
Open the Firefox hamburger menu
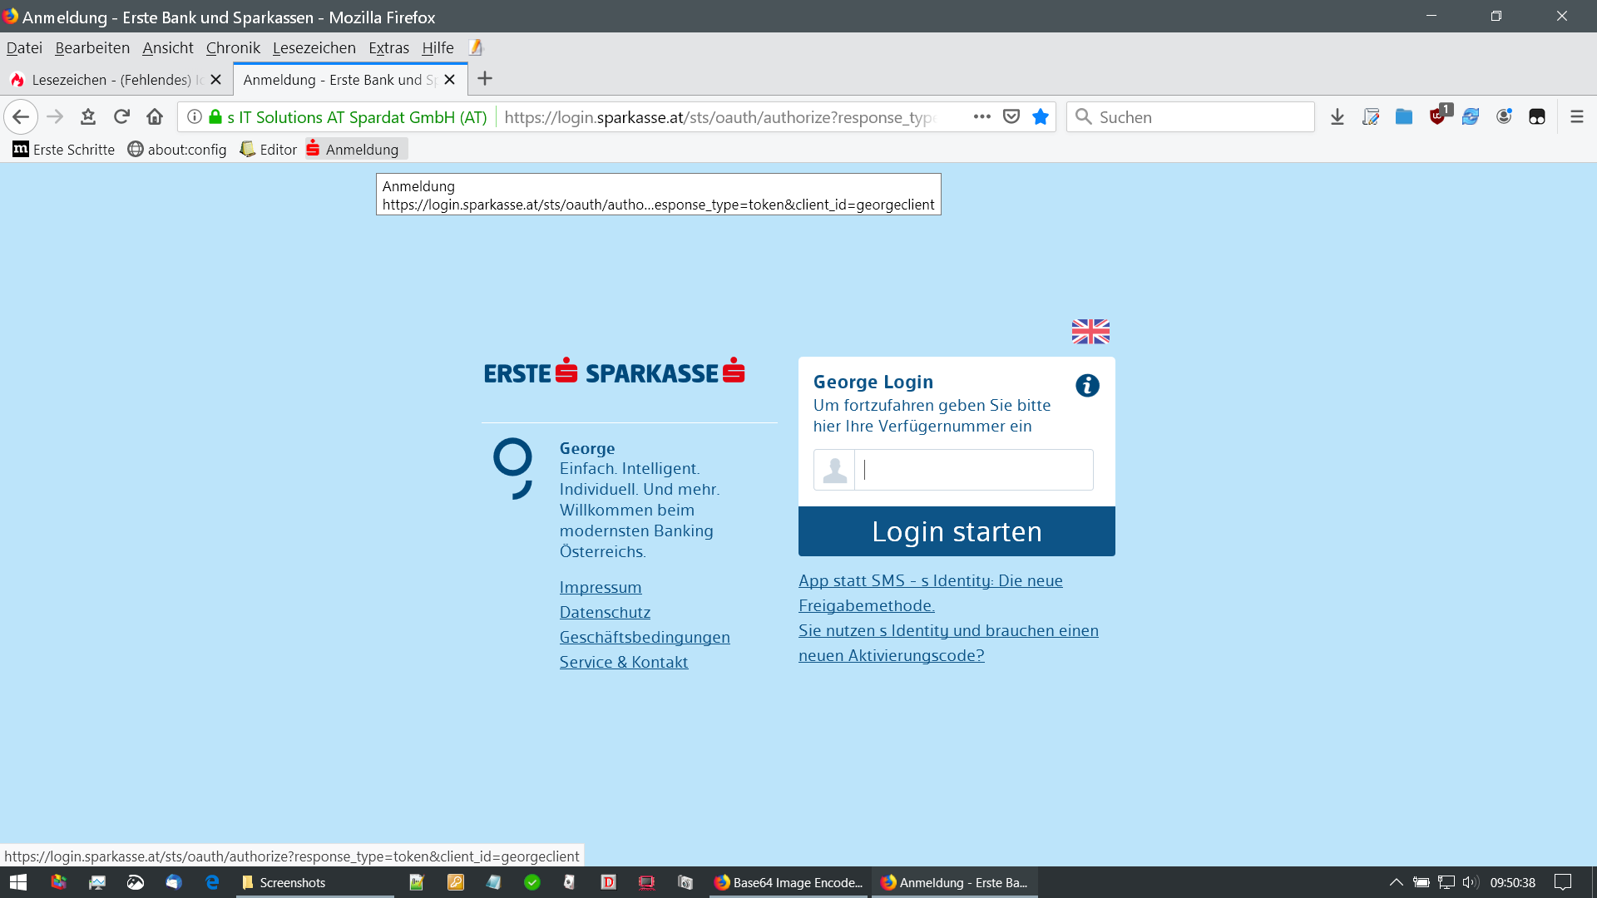(x=1576, y=116)
